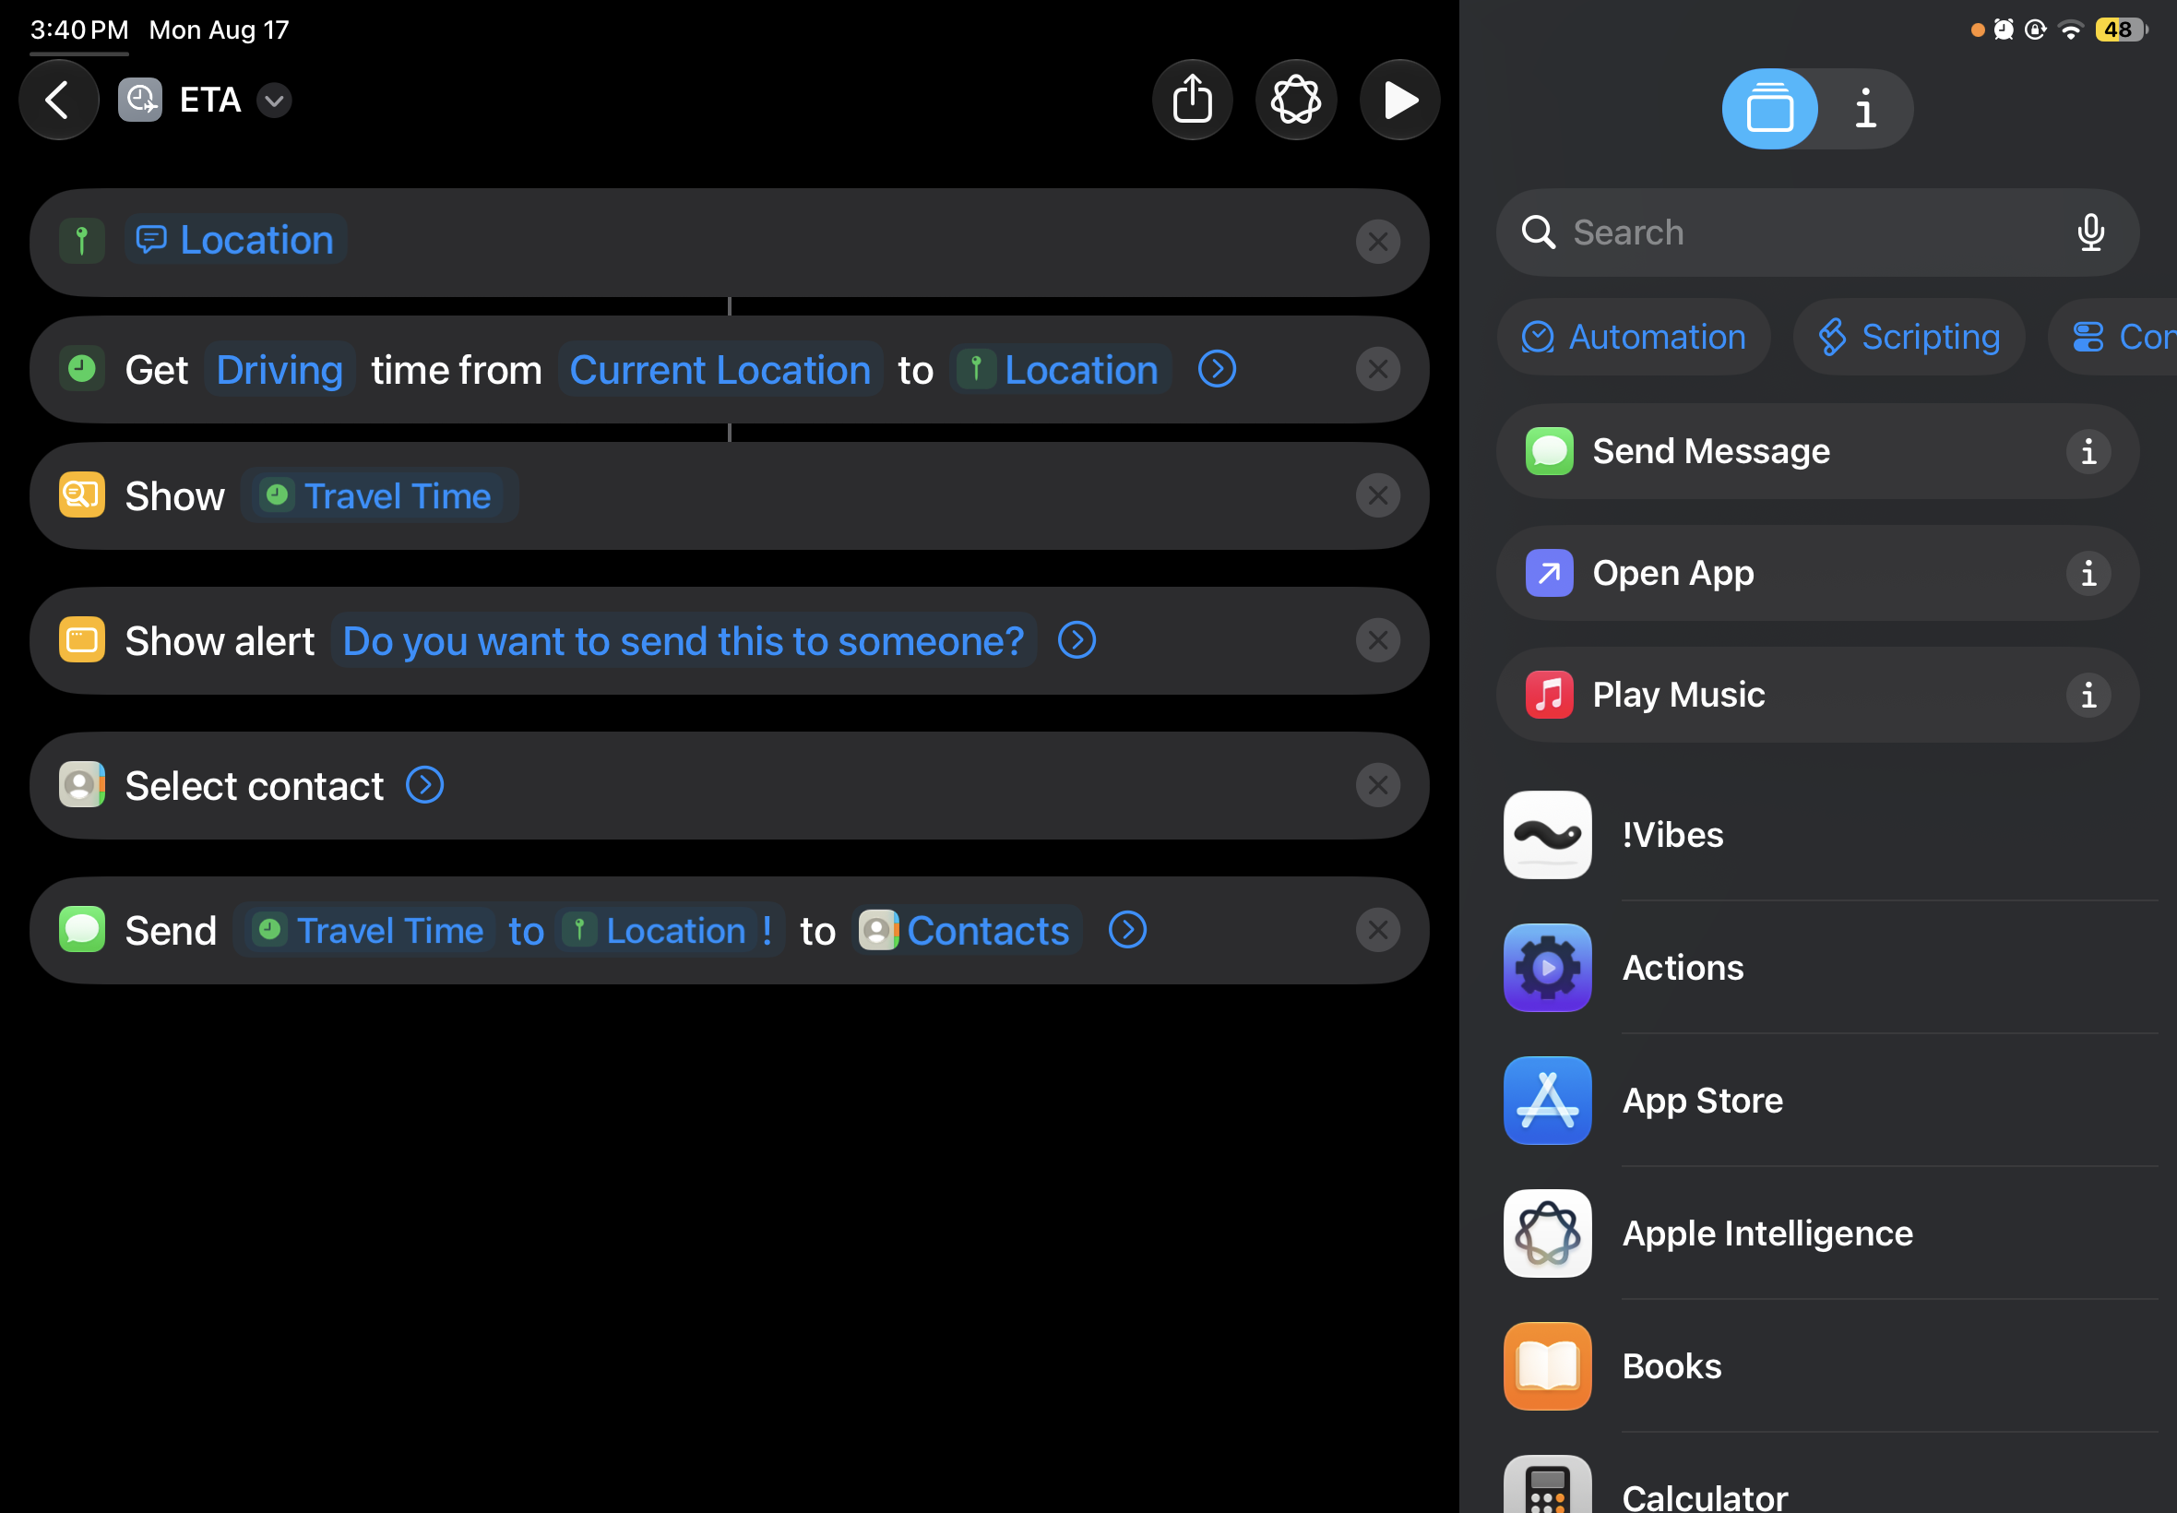The image size is (2177, 1513).
Task: Edit the Travel Time variable in Show action
Action: coord(379,495)
